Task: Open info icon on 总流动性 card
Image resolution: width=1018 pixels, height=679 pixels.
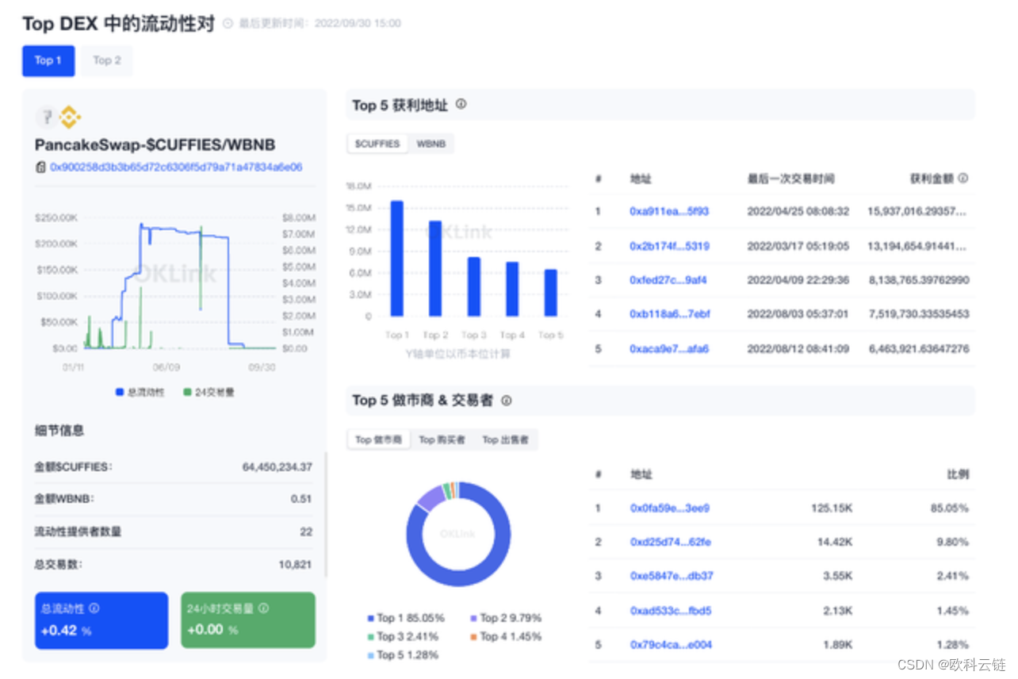Action: click(94, 608)
